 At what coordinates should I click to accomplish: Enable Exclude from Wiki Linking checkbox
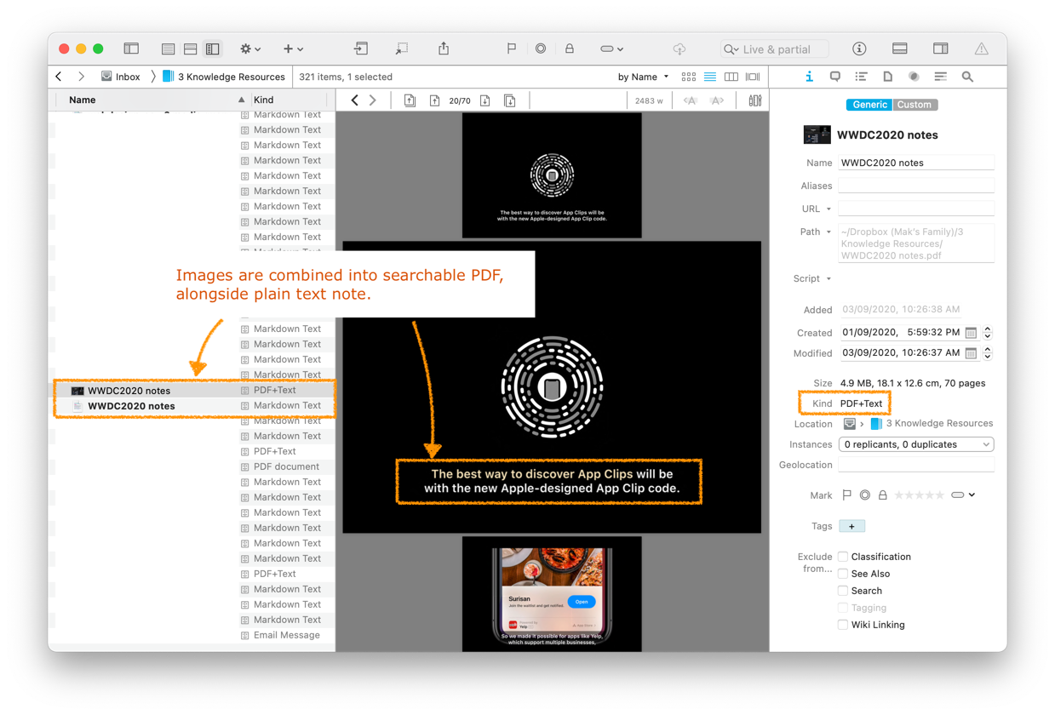click(843, 625)
